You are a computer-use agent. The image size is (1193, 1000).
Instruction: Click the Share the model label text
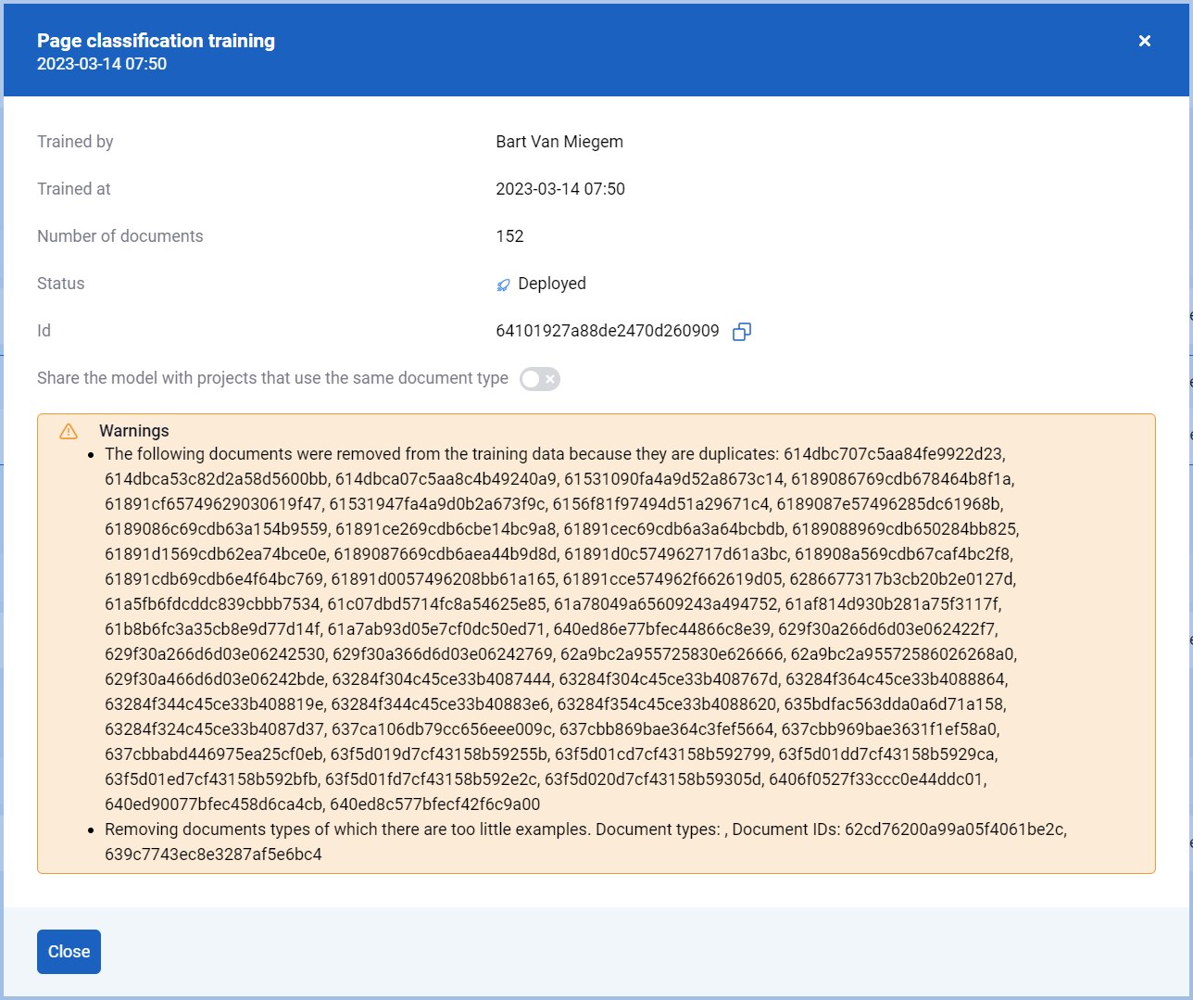coord(272,378)
